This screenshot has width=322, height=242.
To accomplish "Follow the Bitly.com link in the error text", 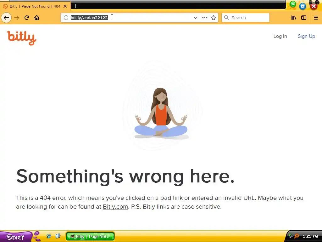I will 115,207.
